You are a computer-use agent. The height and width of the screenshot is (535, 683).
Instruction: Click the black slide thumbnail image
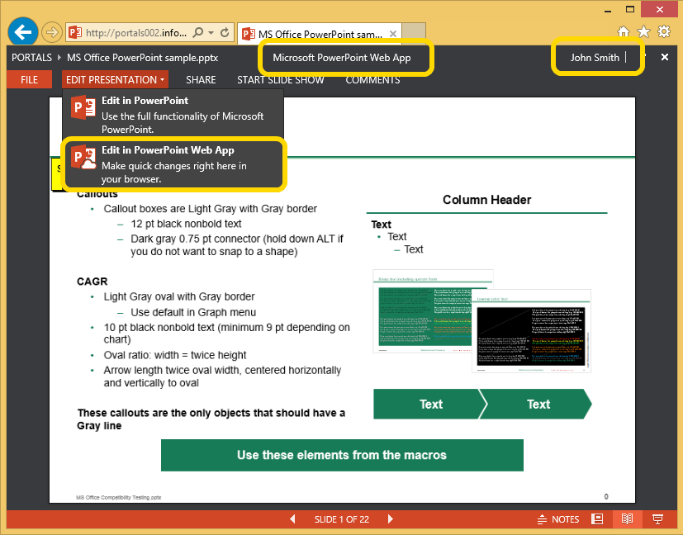531,331
